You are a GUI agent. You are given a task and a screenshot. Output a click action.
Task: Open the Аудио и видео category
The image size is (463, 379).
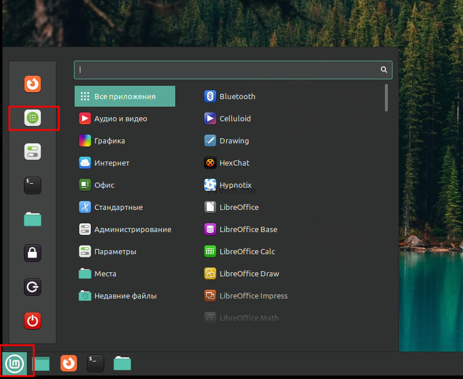click(x=121, y=118)
